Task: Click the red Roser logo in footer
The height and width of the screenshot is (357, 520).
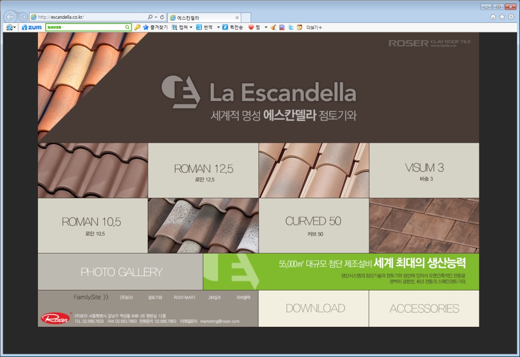Action: [55, 318]
